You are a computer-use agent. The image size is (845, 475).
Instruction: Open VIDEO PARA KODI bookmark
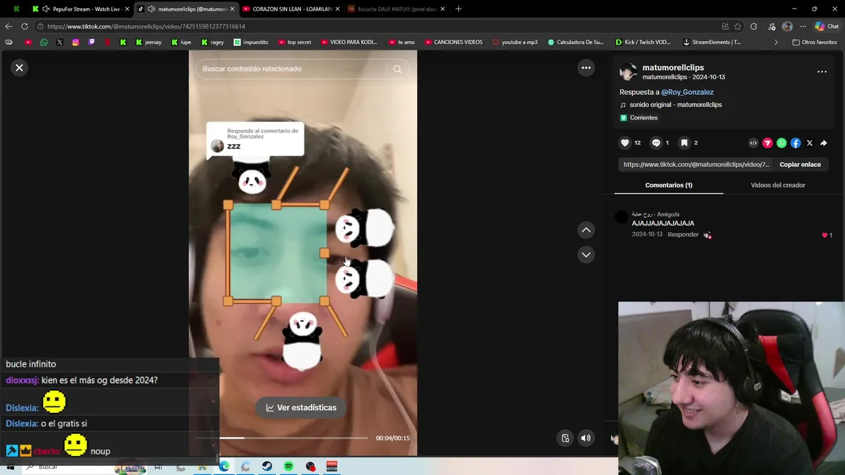pos(348,42)
